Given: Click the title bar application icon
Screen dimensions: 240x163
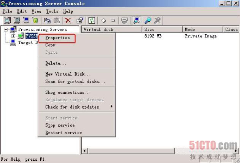Looking at the screenshot, I should 4,3.
